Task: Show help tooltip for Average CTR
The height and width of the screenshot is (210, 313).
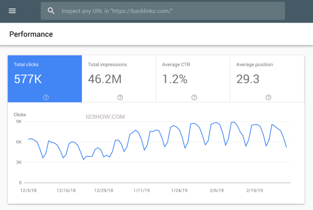Action: (194, 97)
